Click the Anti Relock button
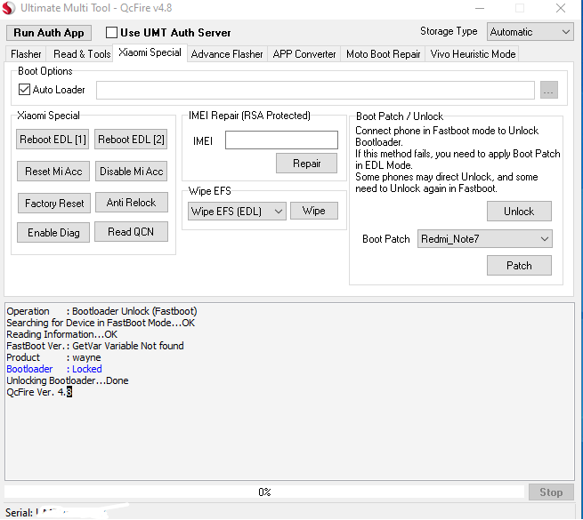This screenshot has width=583, height=520. [x=131, y=203]
